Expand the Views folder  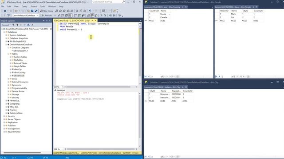pos(8,79)
